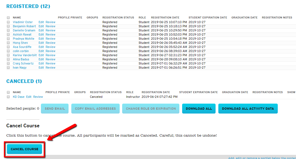Toggle select-all checkbox in Canceled table header
Viewport: 296px width, 159px height.
coord(8,92)
